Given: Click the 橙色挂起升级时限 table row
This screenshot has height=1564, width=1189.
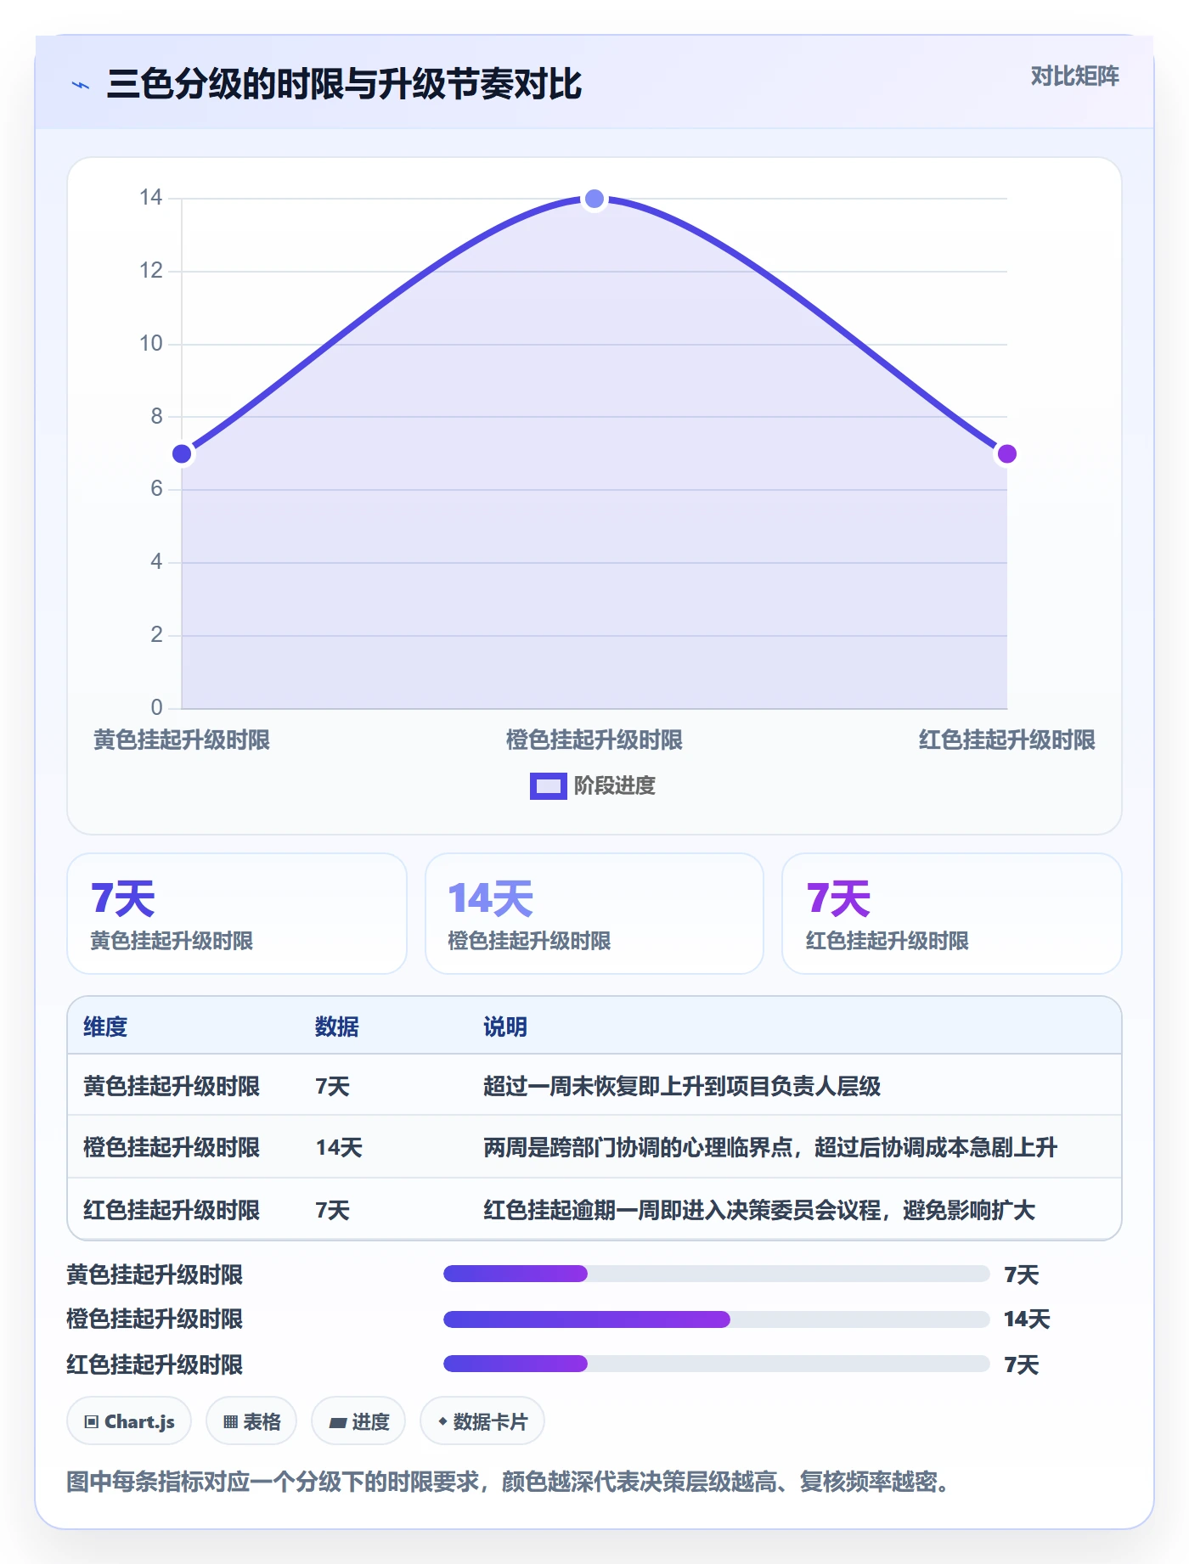Looking at the screenshot, I should [594, 1147].
